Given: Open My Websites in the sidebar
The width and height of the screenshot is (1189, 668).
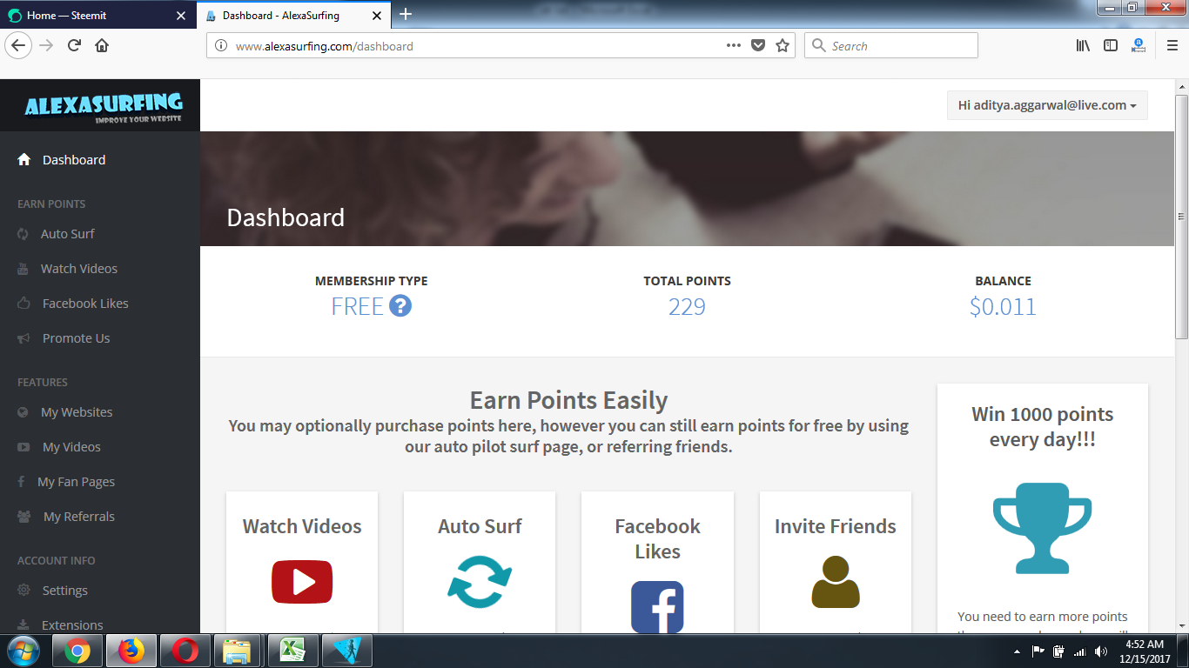Looking at the screenshot, I should [x=77, y=412].
